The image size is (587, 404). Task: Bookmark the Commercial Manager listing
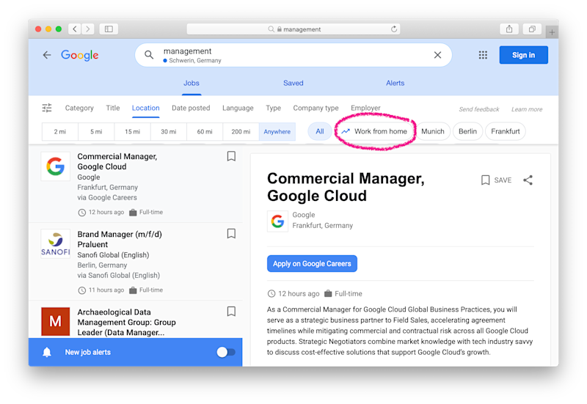231,156
